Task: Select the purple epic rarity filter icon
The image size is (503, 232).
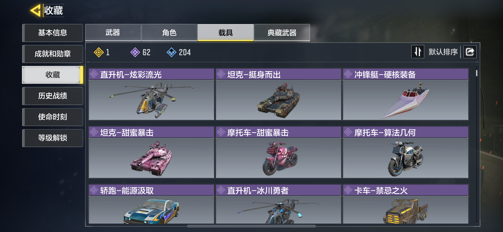Action: coord(135,52)
